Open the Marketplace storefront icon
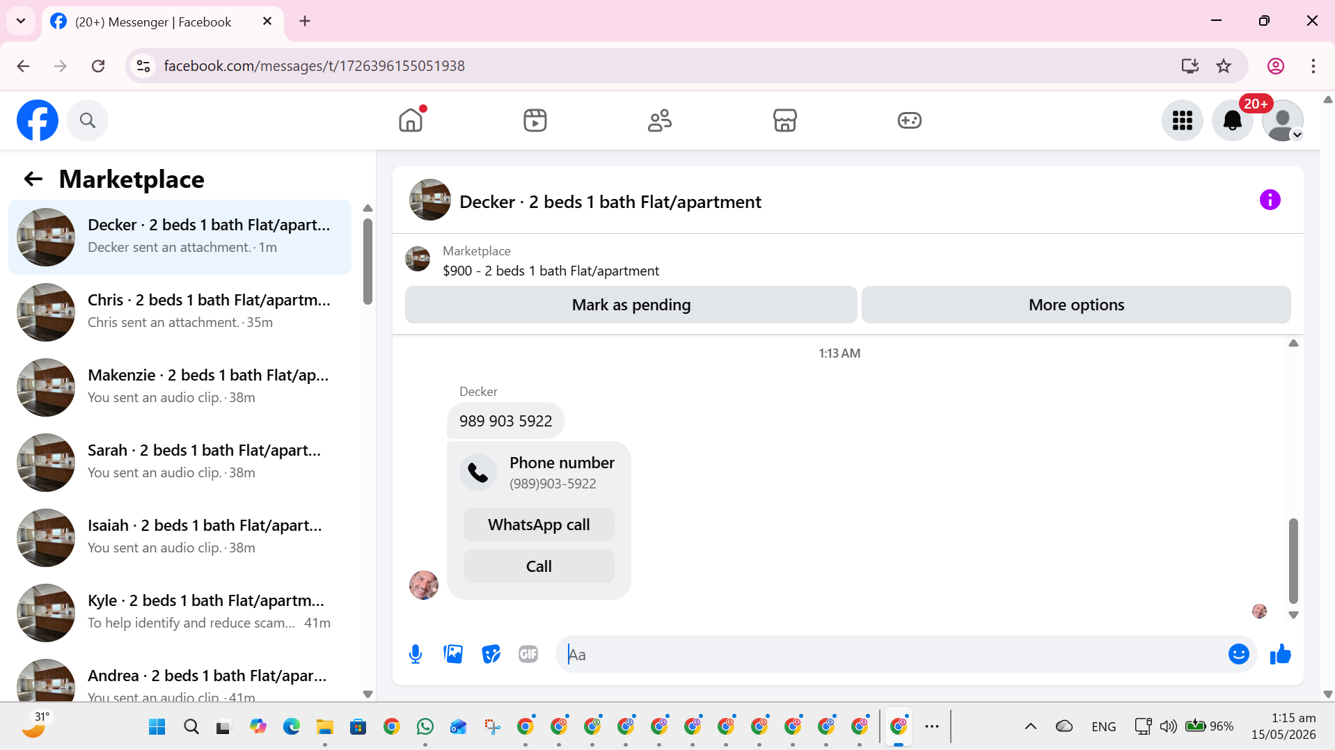This screenshot has height=750, width=1335. pos(784,120)
